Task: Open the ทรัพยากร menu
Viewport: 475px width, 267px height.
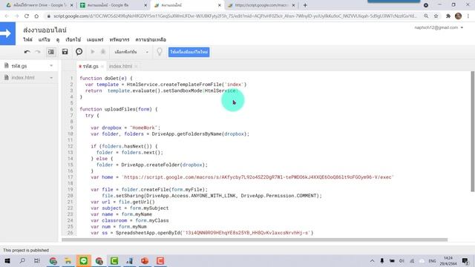Action: pyautogui.click(x=119, y=39)
